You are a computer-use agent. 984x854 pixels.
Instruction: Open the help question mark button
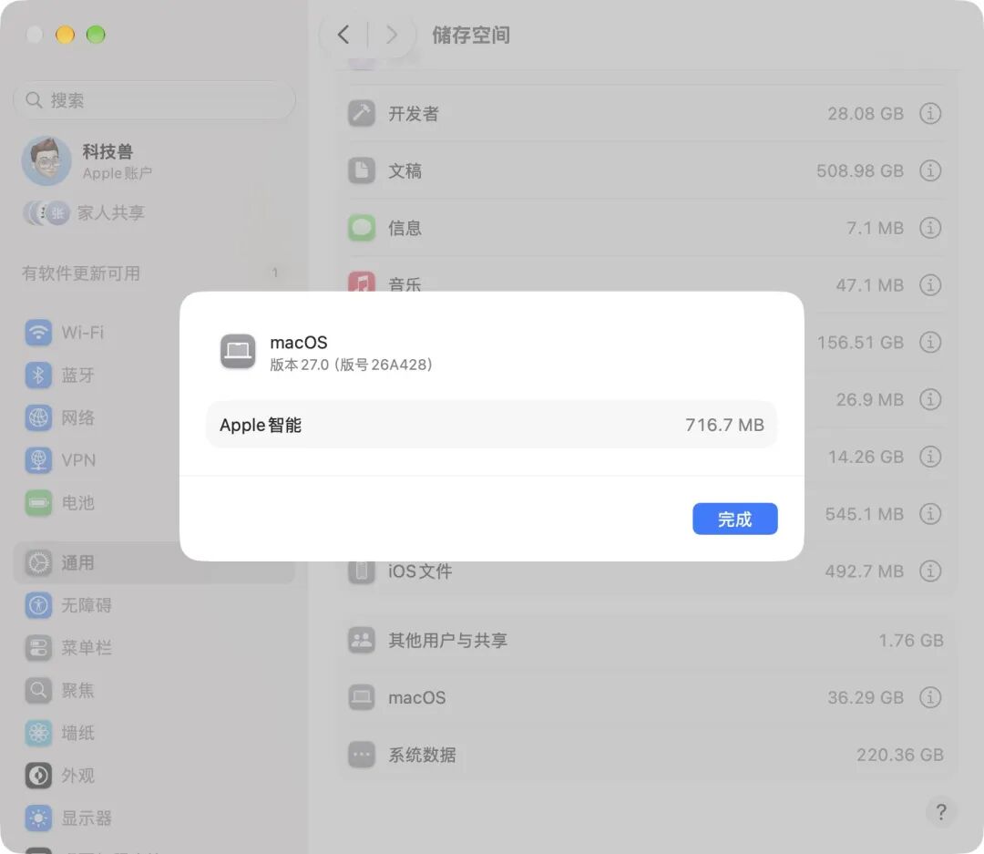pos(940,812)
